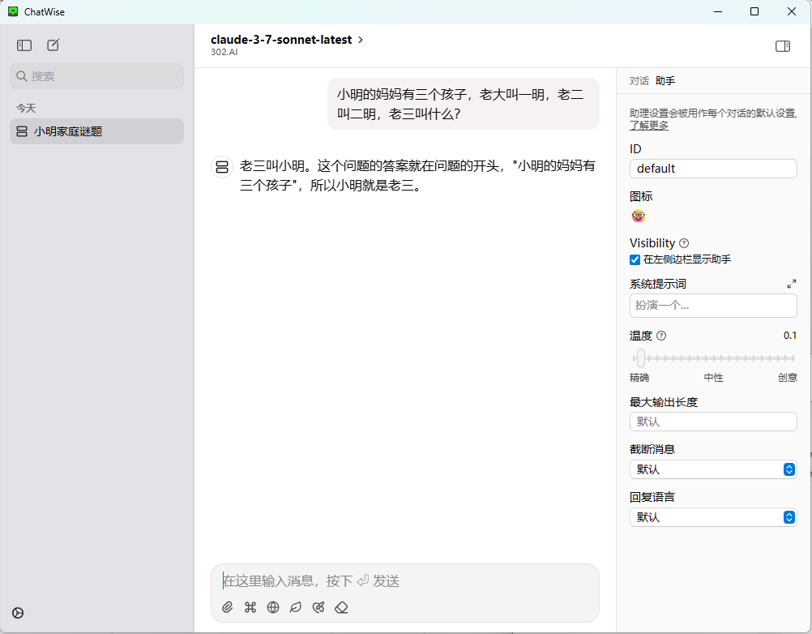
Task: Change the assistant's emoji avatar
Action: (639, 216)
